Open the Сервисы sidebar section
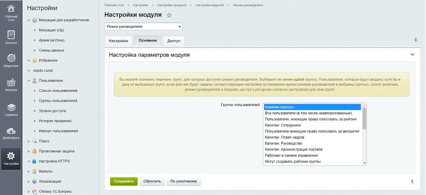426x195 pixels. point(11,109)
